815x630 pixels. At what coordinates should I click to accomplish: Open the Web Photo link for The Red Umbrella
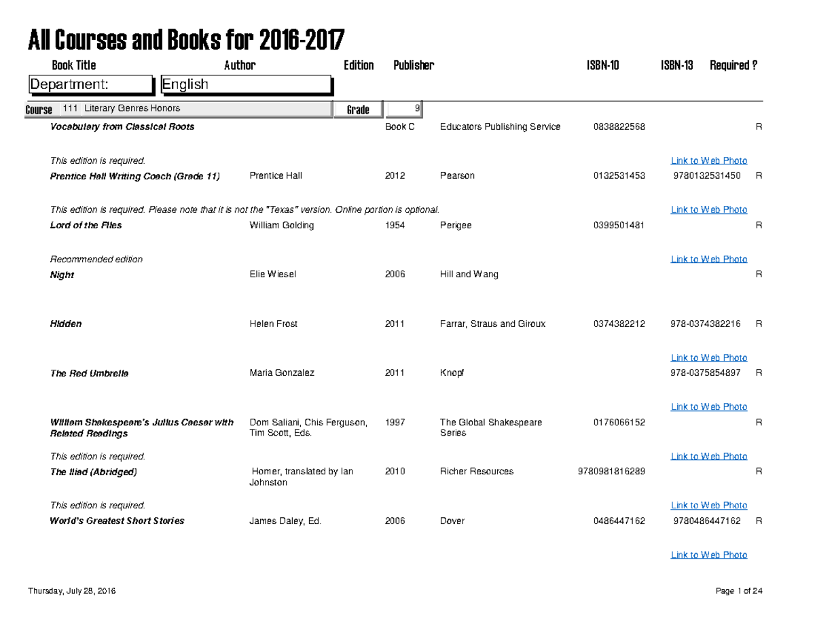coord(708,406)
